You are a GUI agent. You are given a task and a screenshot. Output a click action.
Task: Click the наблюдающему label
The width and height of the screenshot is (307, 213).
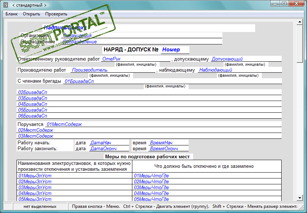tap(177, 70)
